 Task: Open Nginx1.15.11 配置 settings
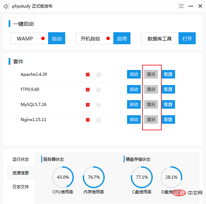pos(168,120)
